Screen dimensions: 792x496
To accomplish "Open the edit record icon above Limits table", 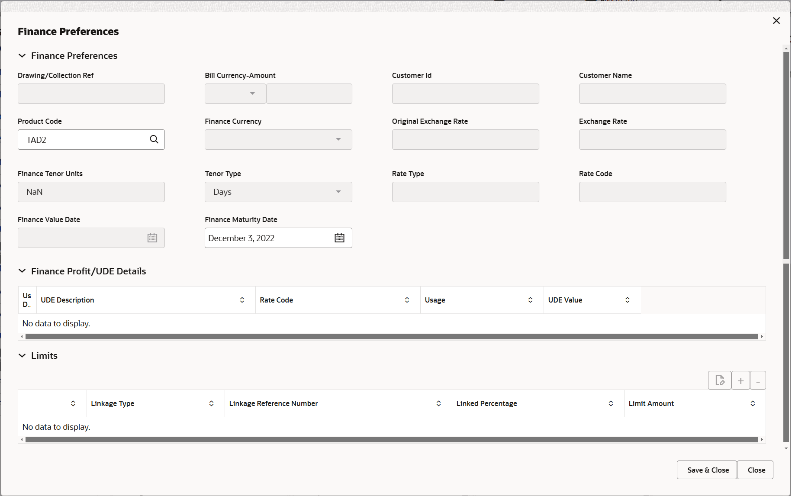I will [720, 380].
